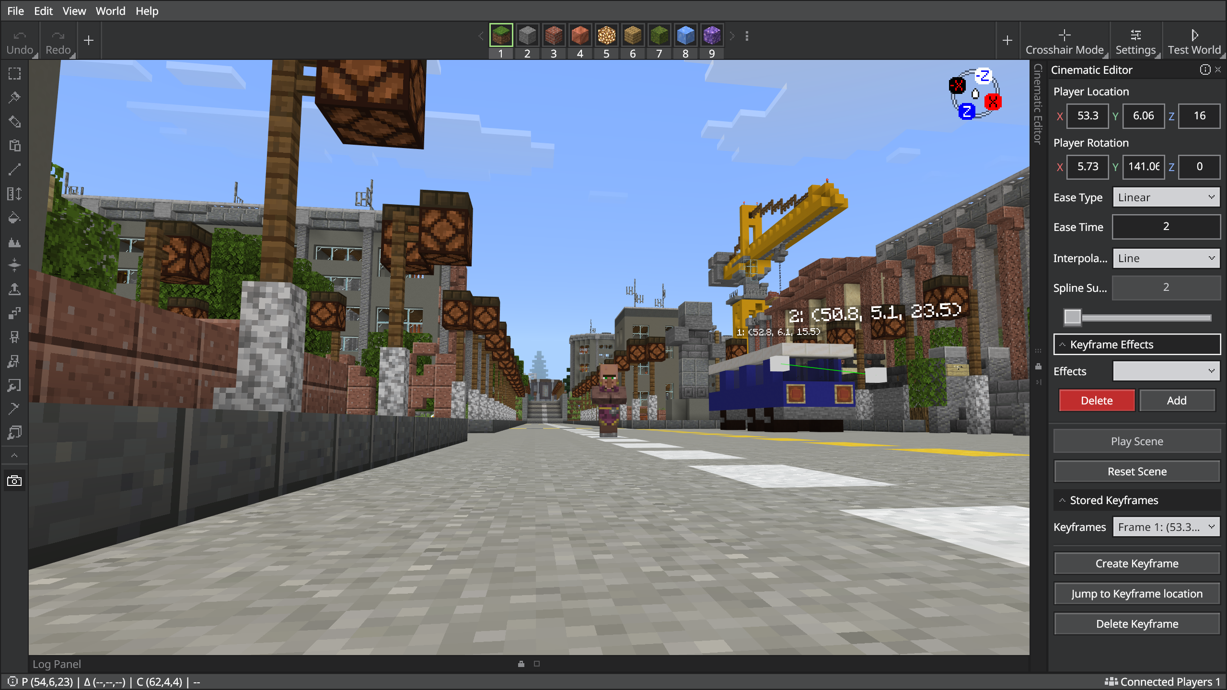This screenshot has width=1227, height=690.
Task: Click the Delete Keyframe button
Action: [1137, 624]
